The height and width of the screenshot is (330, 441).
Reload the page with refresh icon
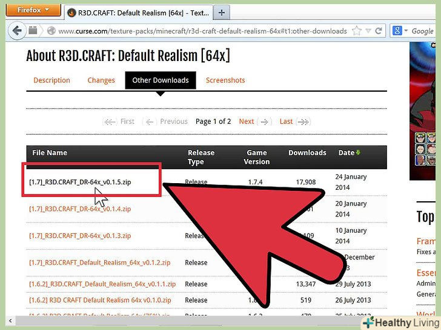(x=379, y=31)
